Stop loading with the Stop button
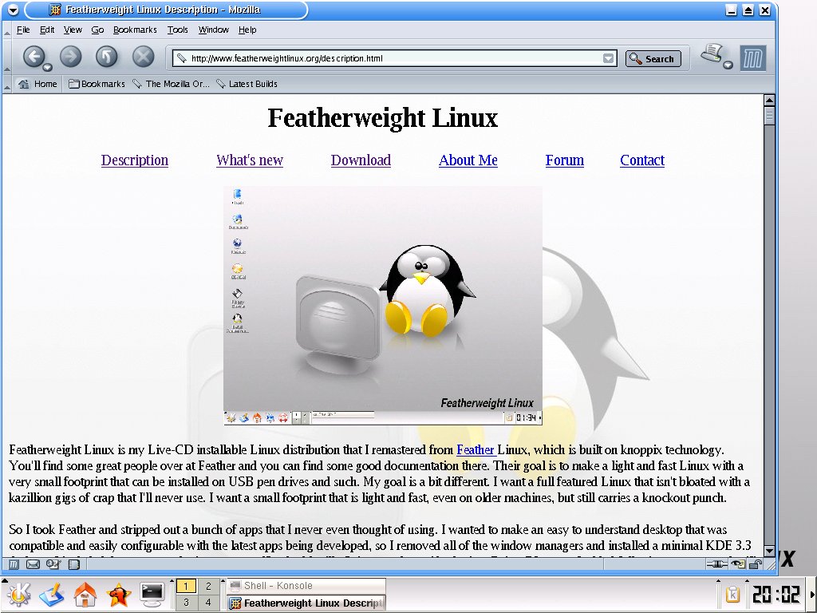Screen dimensions: 817x613 pyautogui.click(x=143, y=57)
